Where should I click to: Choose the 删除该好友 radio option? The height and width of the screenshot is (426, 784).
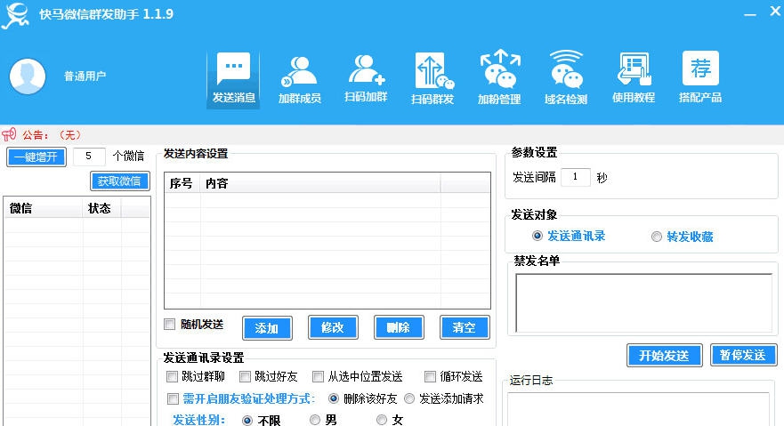coord(334,398)
